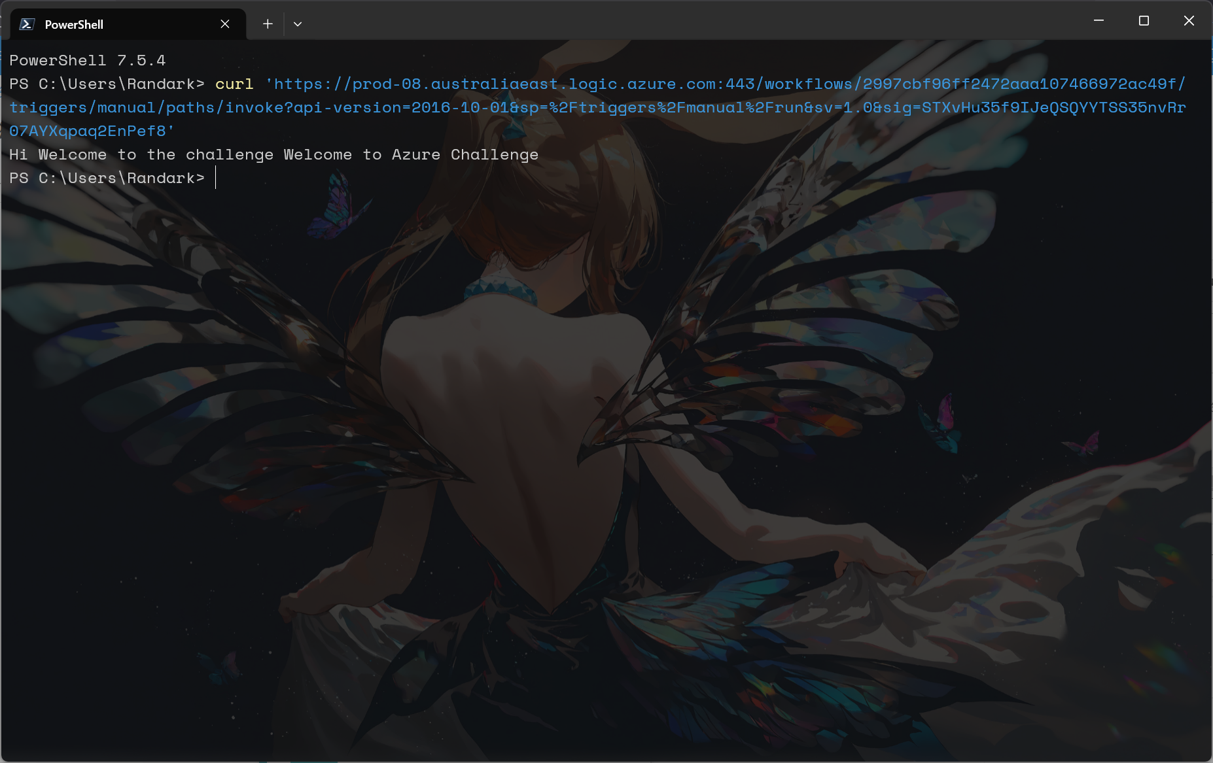Image resolution: width=1213 pixels, height=763 pixels.
Task: Click the PowerShell icon in the tab
Action: (x=27, y=24)
